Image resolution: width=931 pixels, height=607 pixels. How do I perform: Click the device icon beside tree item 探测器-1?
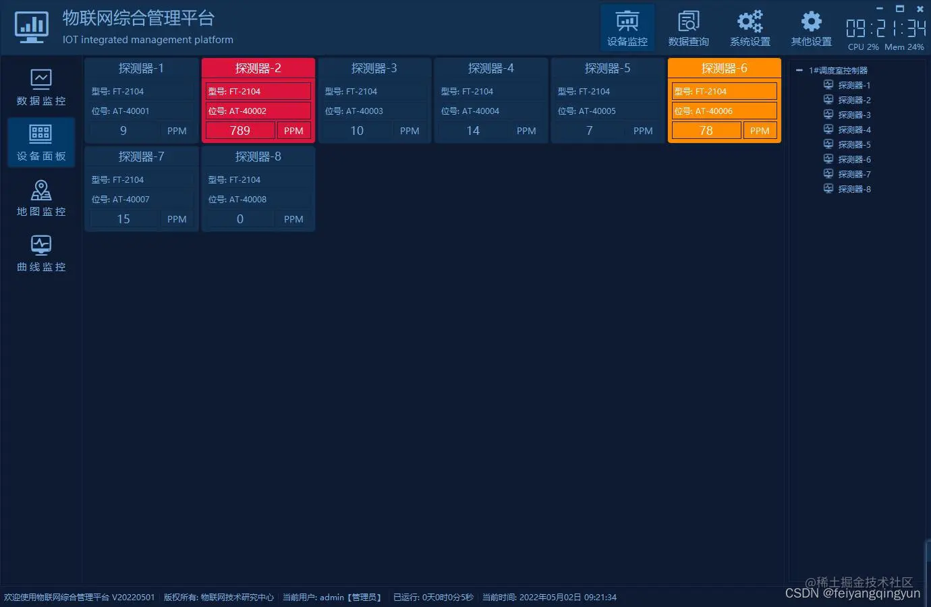point(828,85)
